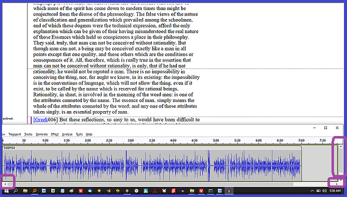Open the Tools menu
The image size is (347, 197).
tap(79, 134)
